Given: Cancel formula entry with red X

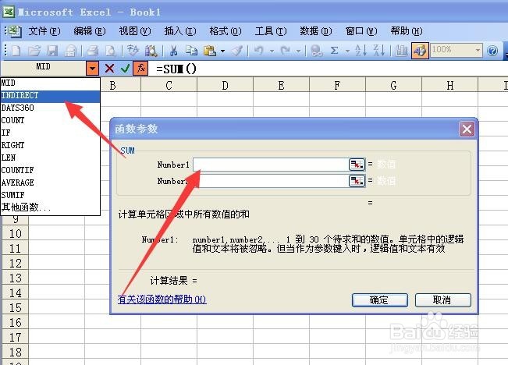Looking at the screenshot, I should [109, 69].
